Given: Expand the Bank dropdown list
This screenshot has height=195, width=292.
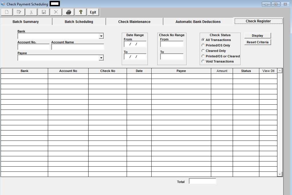Looking at the screenshot, I should click(x=101, y=36).
